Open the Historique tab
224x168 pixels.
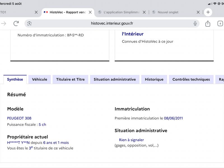[154, 80]
